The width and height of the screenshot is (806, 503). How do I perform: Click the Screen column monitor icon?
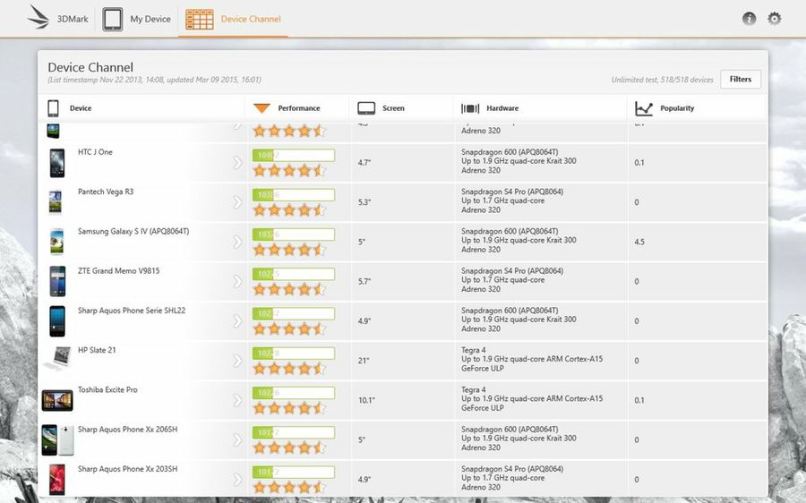point(365,108)
